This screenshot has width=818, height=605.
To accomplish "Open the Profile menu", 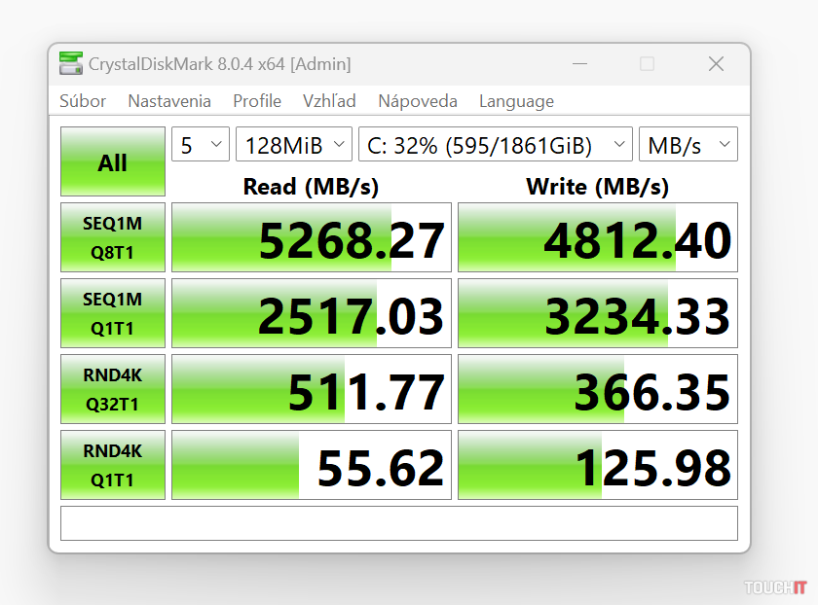I will [257, 101].
